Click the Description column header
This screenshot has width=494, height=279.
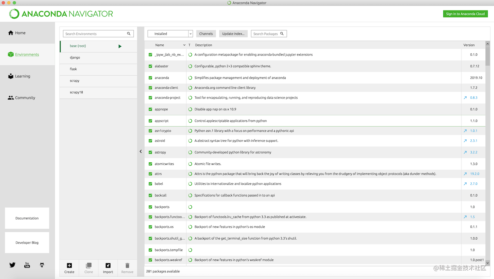click(204, 45)
